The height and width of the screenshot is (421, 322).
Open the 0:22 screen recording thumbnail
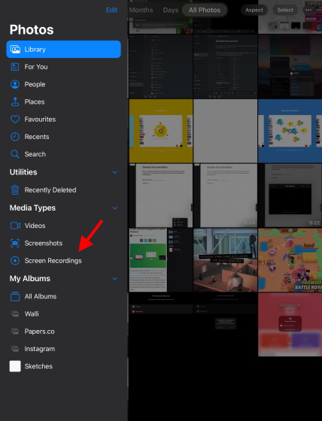point(290,195)
